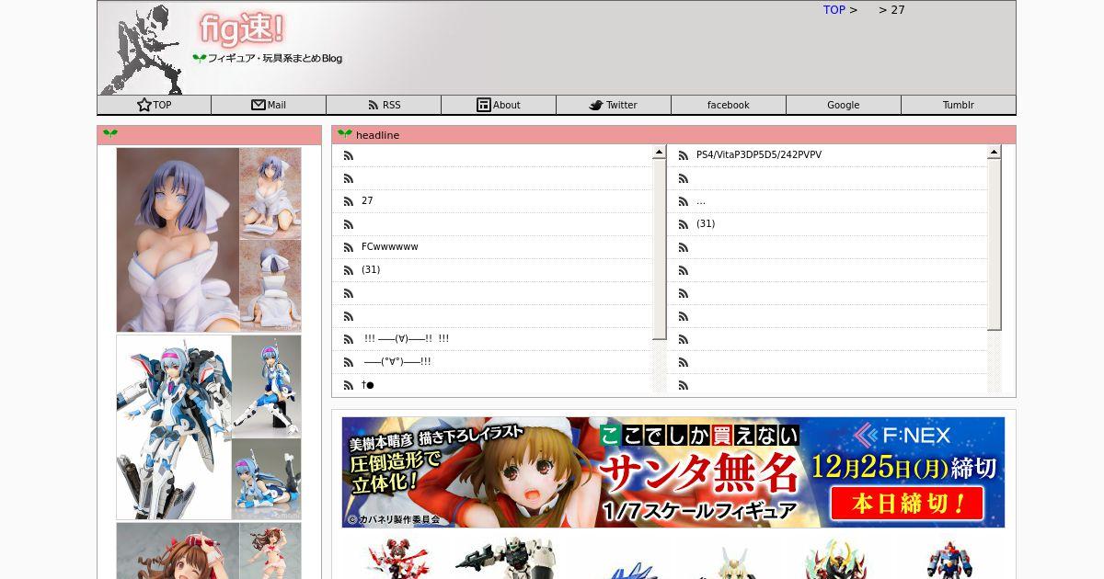Click the star icon beside TOP
This screenshot has width=1104, height=579.
(144, 105)
